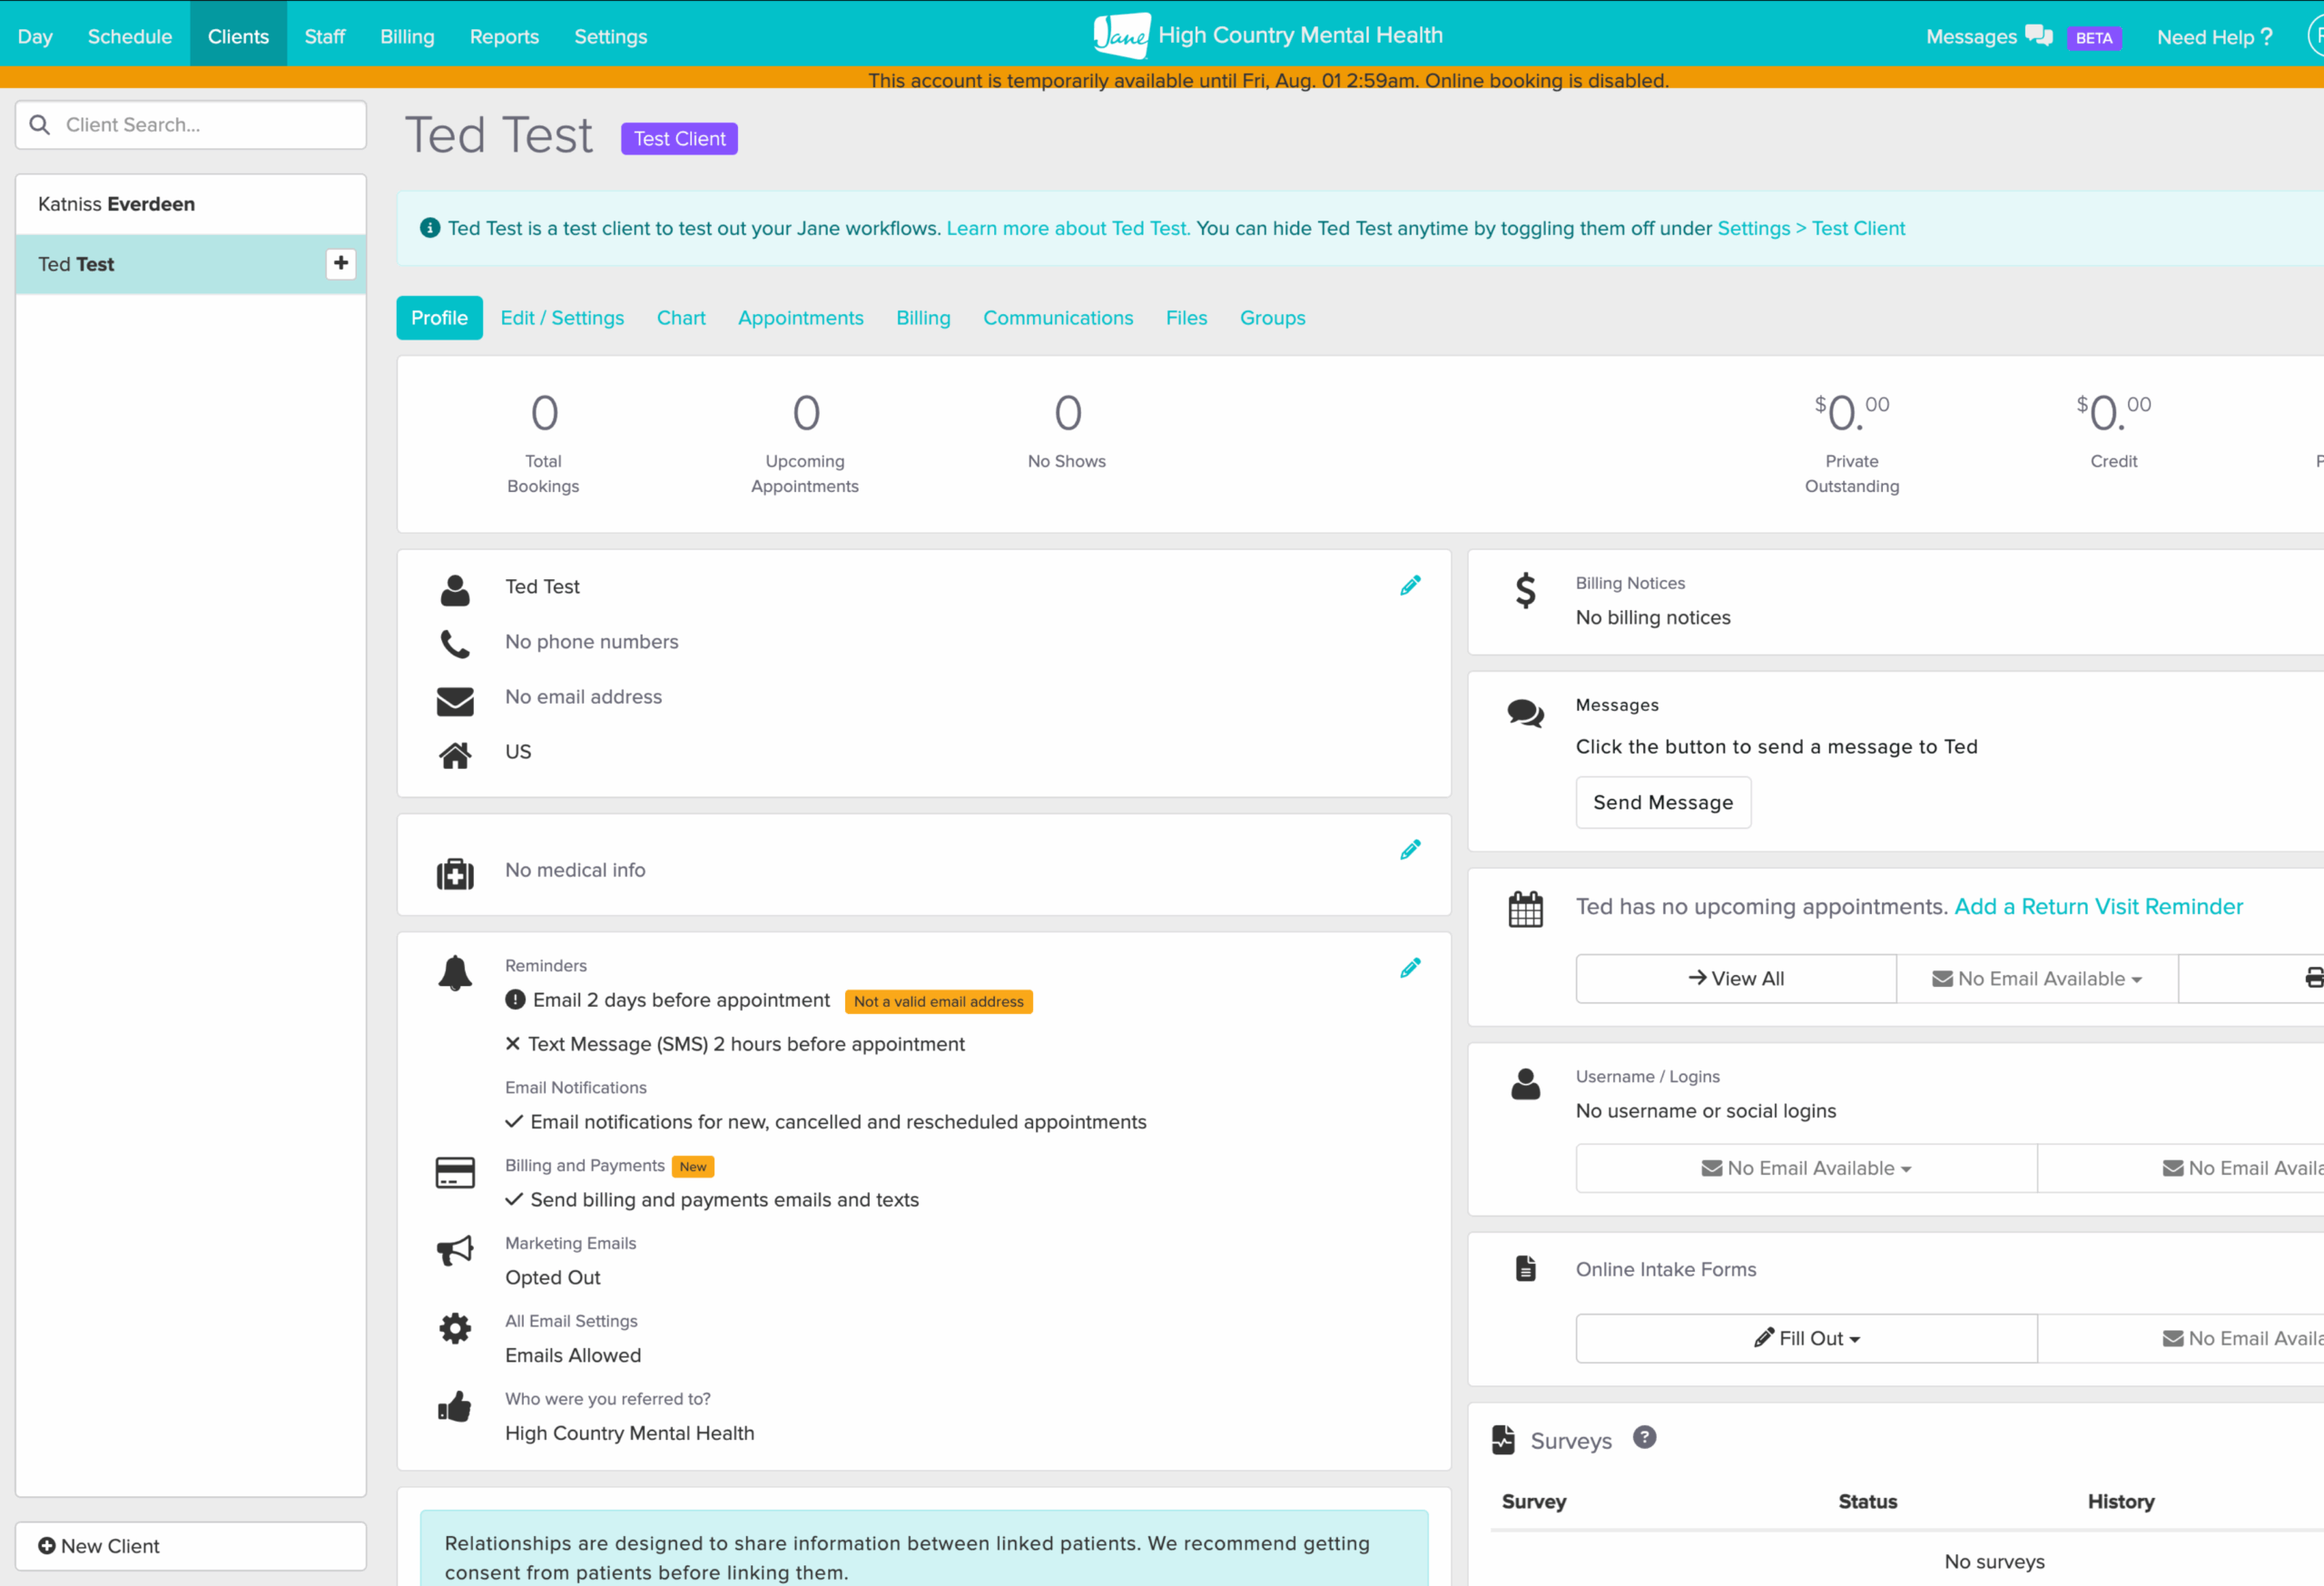Click the Jane logo in the header
This screenshot has height=1586, width=2324.
[x=1121, y=36]
